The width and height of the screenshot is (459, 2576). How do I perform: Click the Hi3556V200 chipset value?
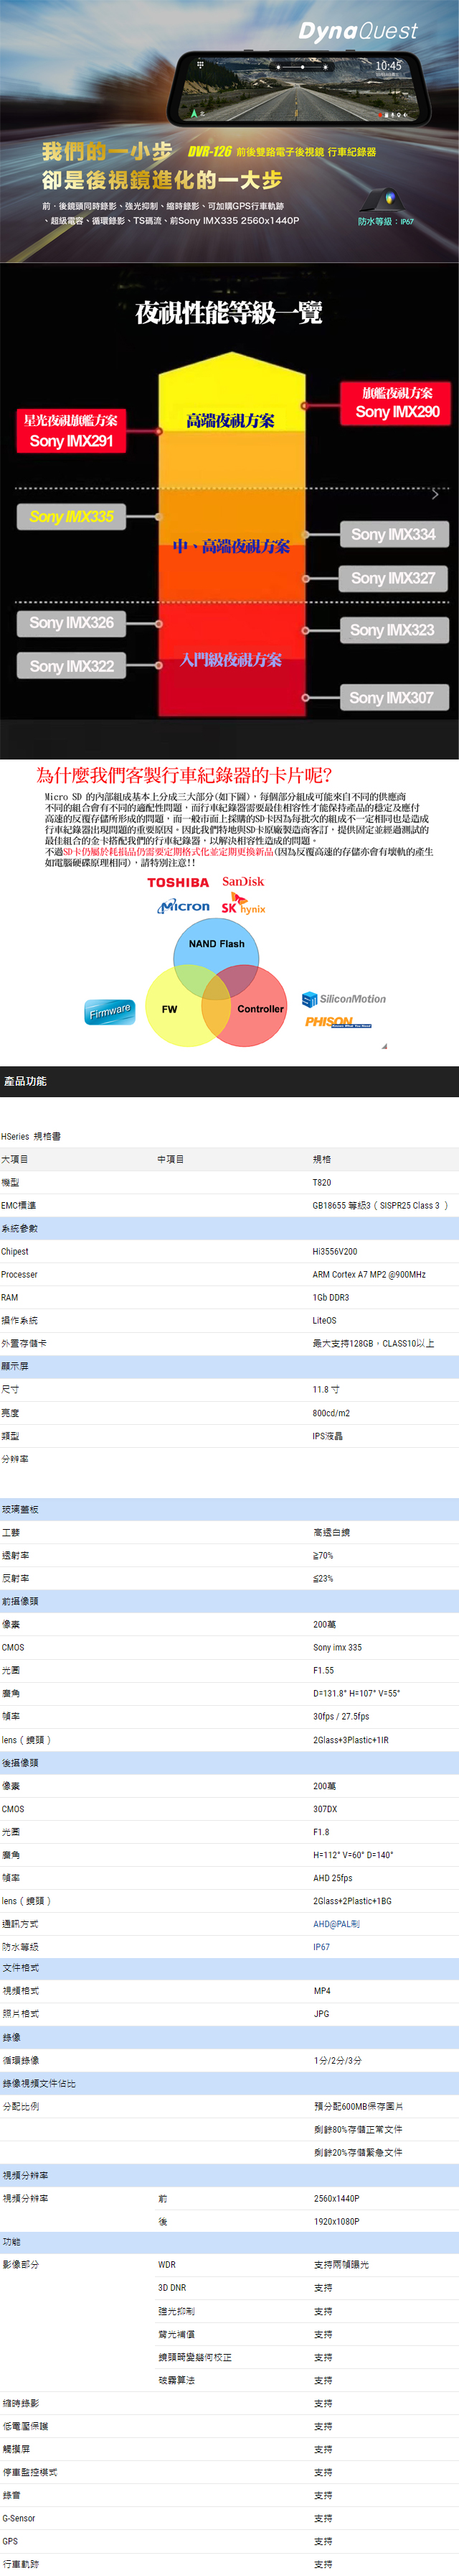(x=335, y=1251)
